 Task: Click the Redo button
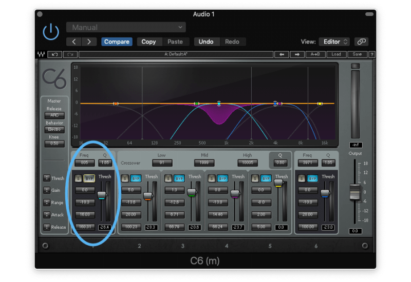point(232,42)
